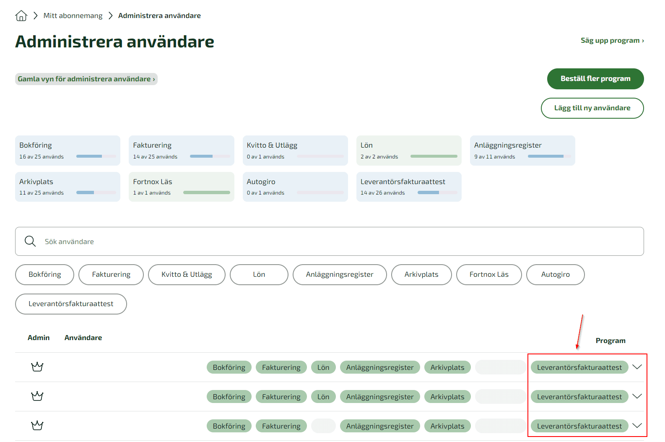
Task: Click the third row admin crown icon
Action: coord(37,426)
